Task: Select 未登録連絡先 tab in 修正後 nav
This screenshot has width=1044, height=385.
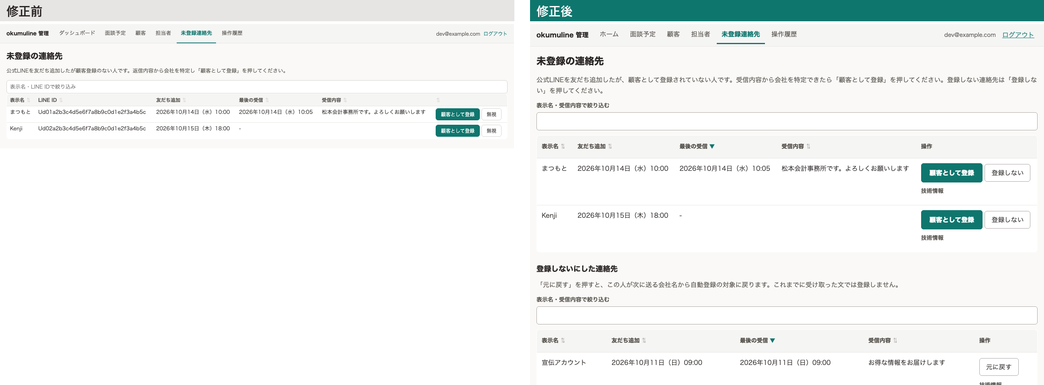Action: coord(740,34)
